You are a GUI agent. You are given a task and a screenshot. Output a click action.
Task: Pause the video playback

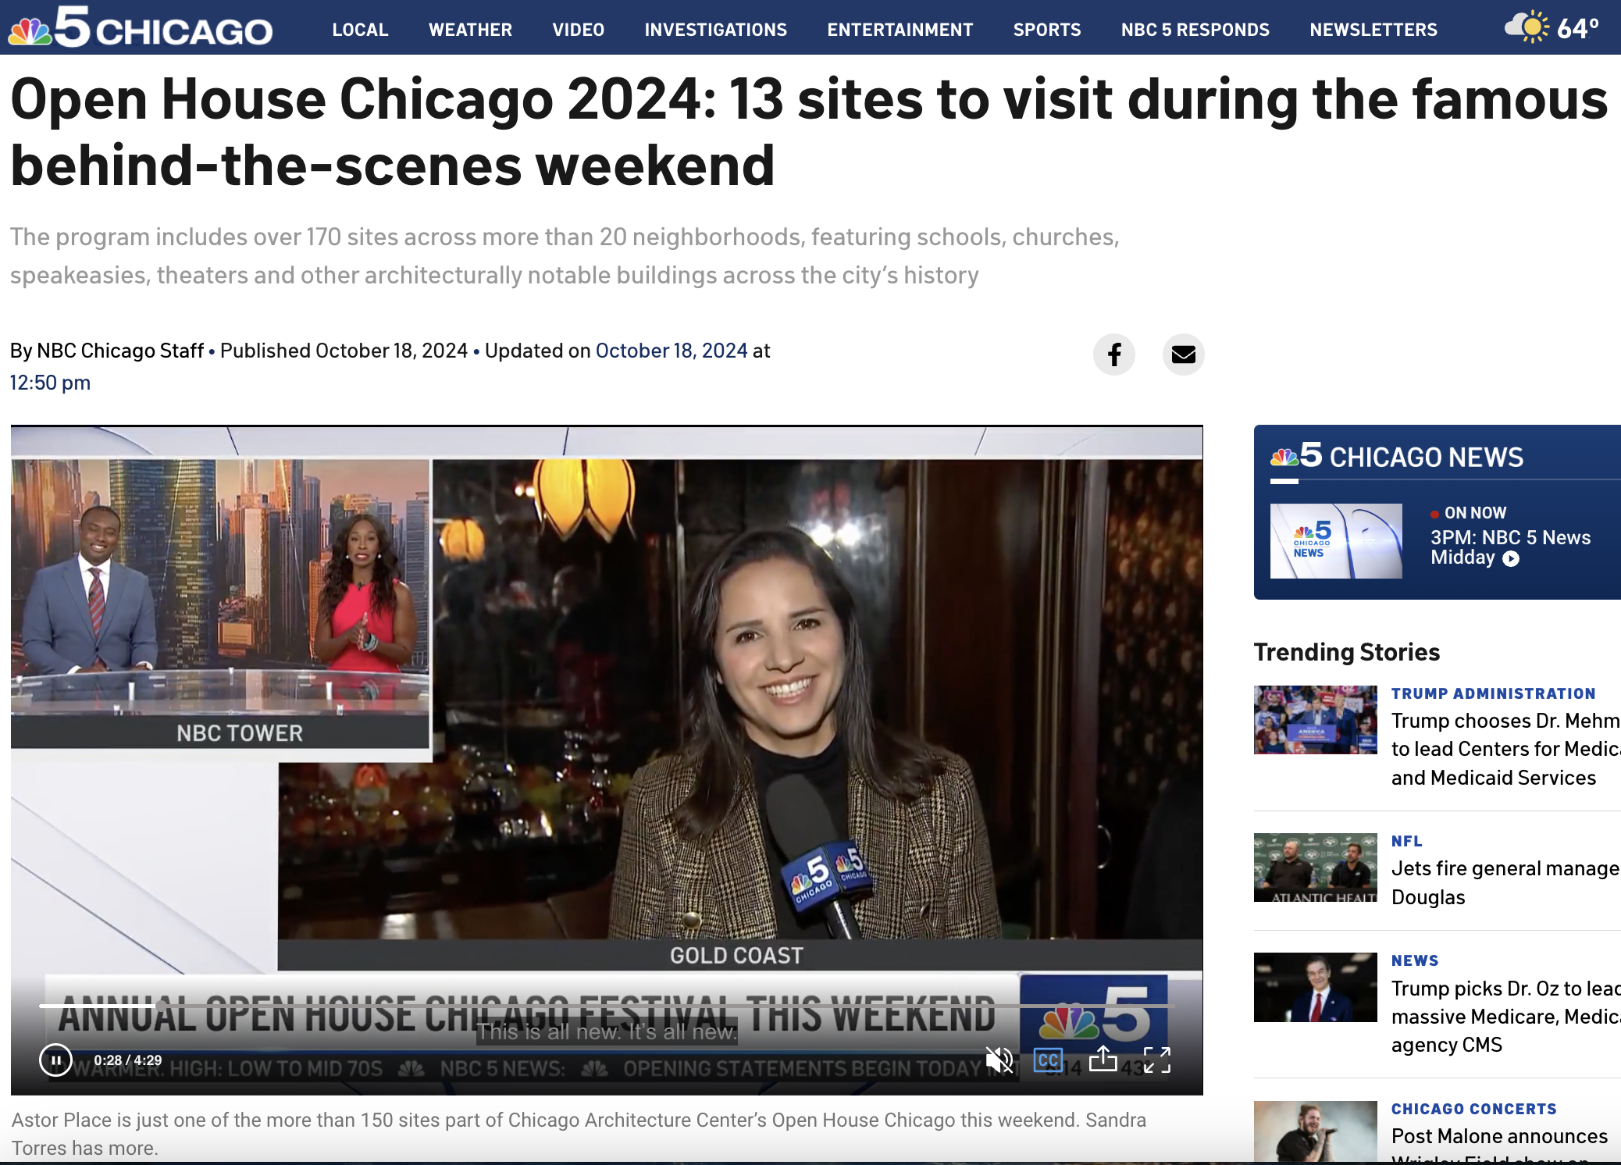click(55, 1060)
